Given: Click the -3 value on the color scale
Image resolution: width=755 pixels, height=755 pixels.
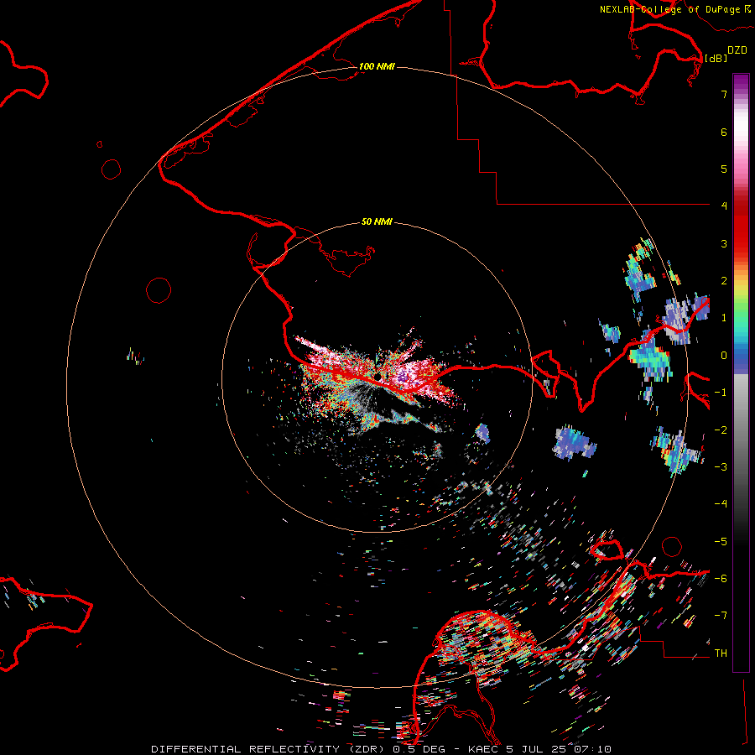Looking at the screenshot, I should [721, 467].
